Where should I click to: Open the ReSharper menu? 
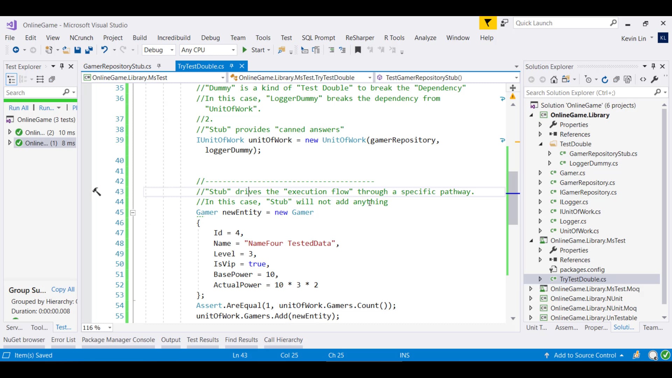click(359, 38)
